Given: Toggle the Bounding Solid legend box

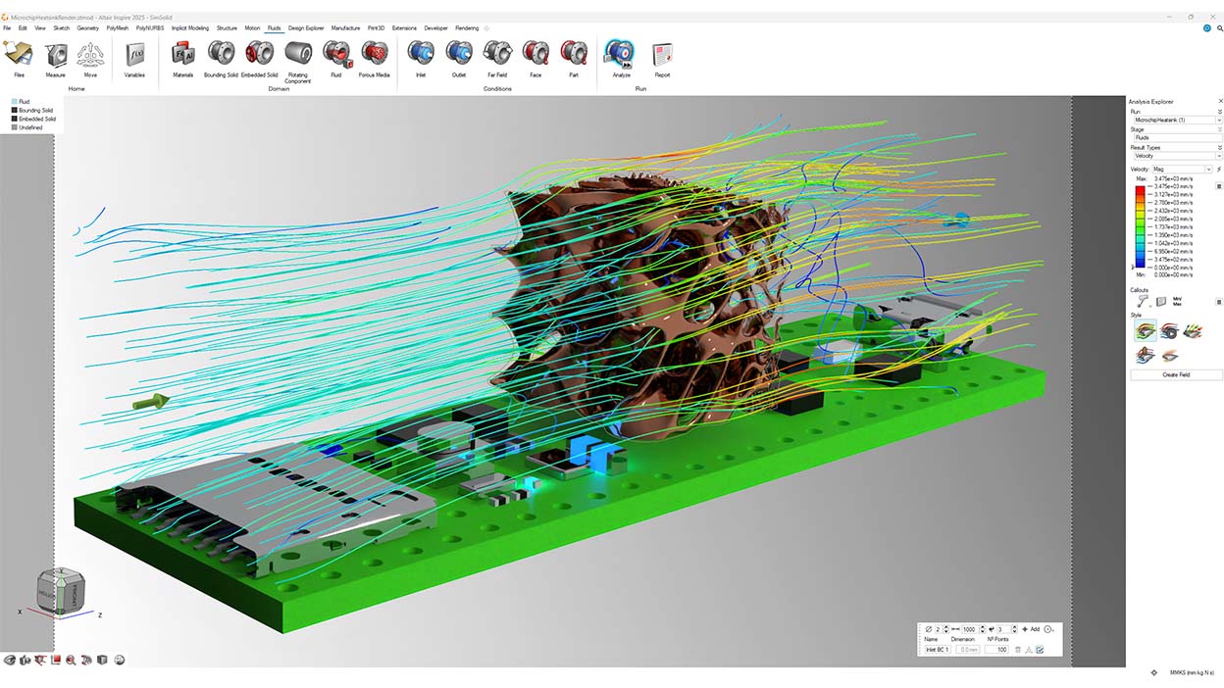Looking at the screenshot, I should pos(15,111).
